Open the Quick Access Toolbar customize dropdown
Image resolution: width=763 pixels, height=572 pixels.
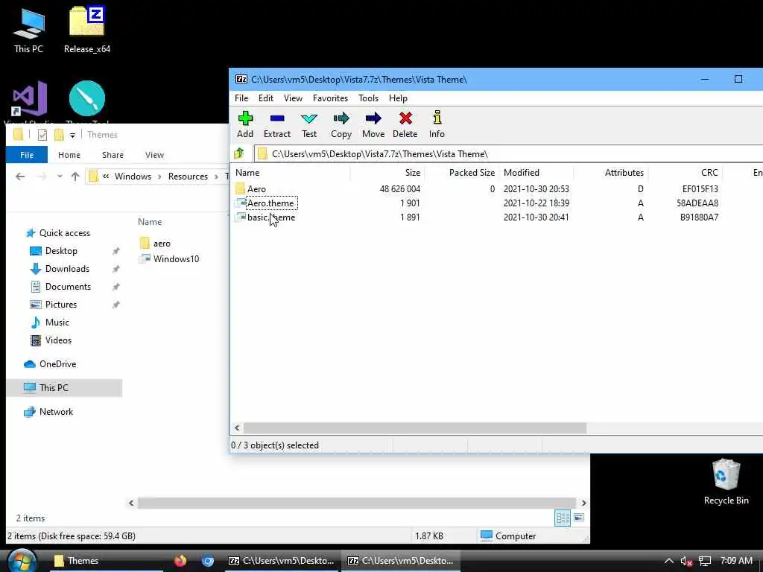point(72,135)
